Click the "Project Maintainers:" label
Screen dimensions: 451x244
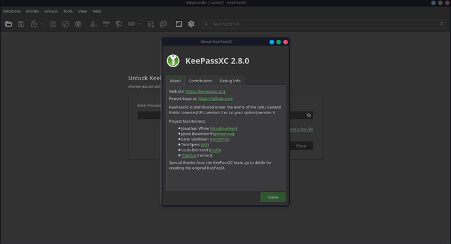pos(187,121)
